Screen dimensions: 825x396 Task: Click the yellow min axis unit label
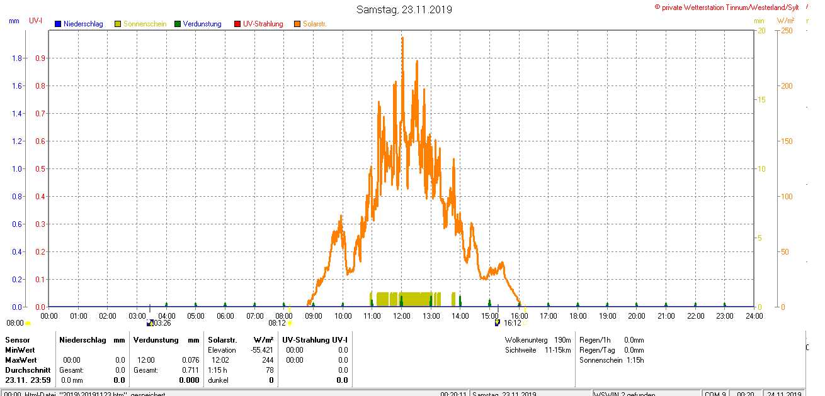pos(759,21)
